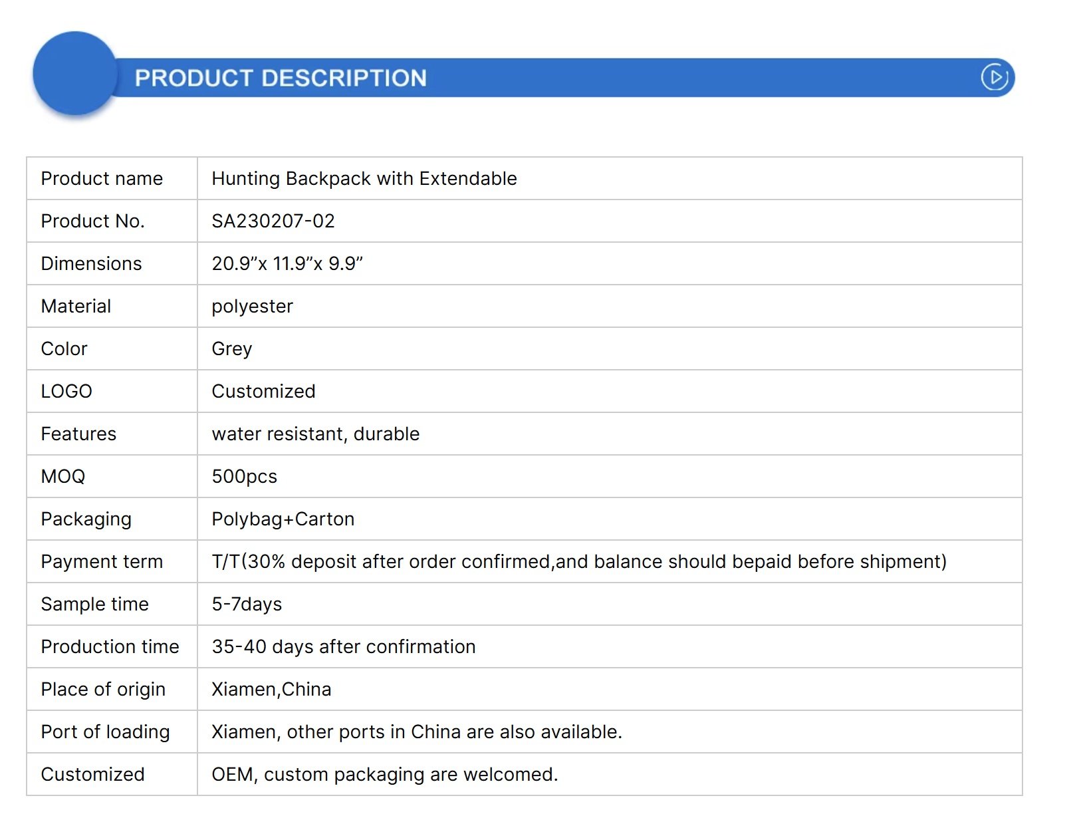1077x818 pixels.
Task: Click Customized in the LOGO row
Action: click(x=263, y=391)
